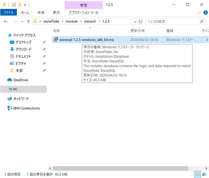Open the アプリケーション ツール tab
This screenshot has width=209, height=178.
(x=84, y=13)
